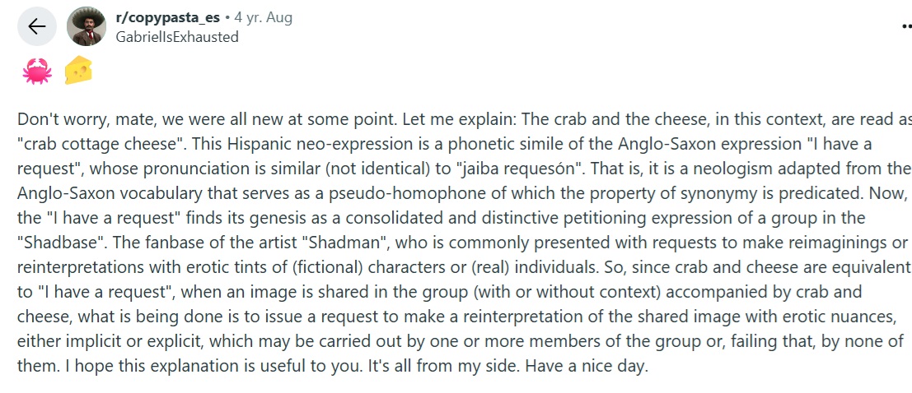This screenshot has height=393, width=912.
Task: View GabrielIsExhausted's user profile
Action: (177, 37)
